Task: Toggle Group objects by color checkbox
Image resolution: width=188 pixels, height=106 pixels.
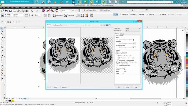Action: tap(118, 66)
